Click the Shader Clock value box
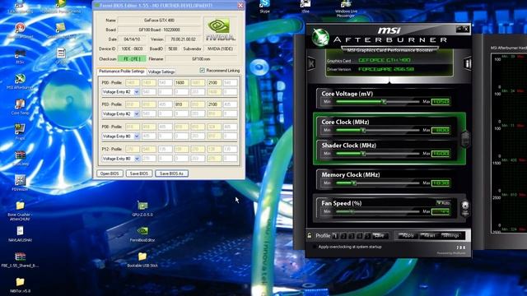 tap(441, 154)
